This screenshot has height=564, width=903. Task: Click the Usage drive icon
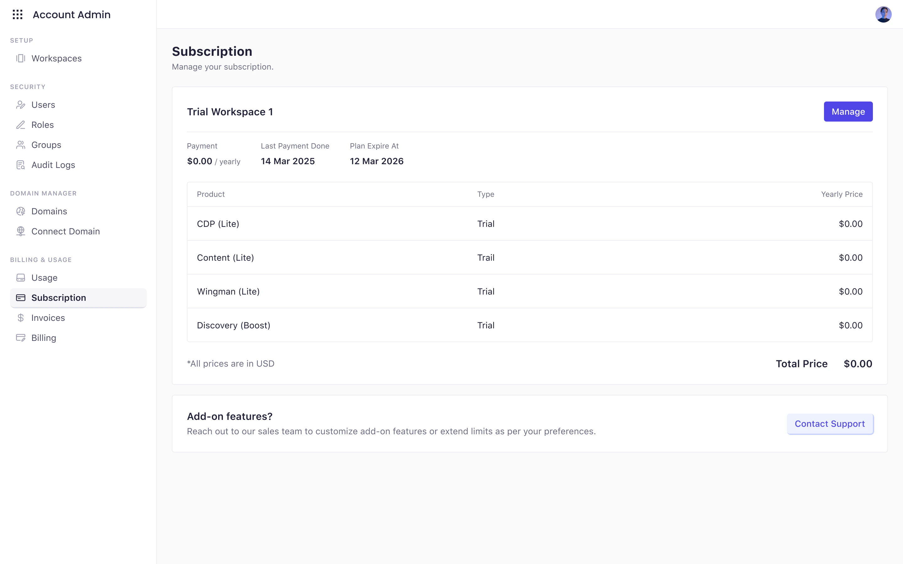(x=20, y=278)
